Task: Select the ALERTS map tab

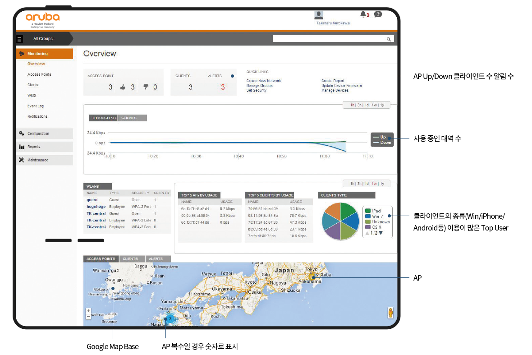Action: pos(158,258)
